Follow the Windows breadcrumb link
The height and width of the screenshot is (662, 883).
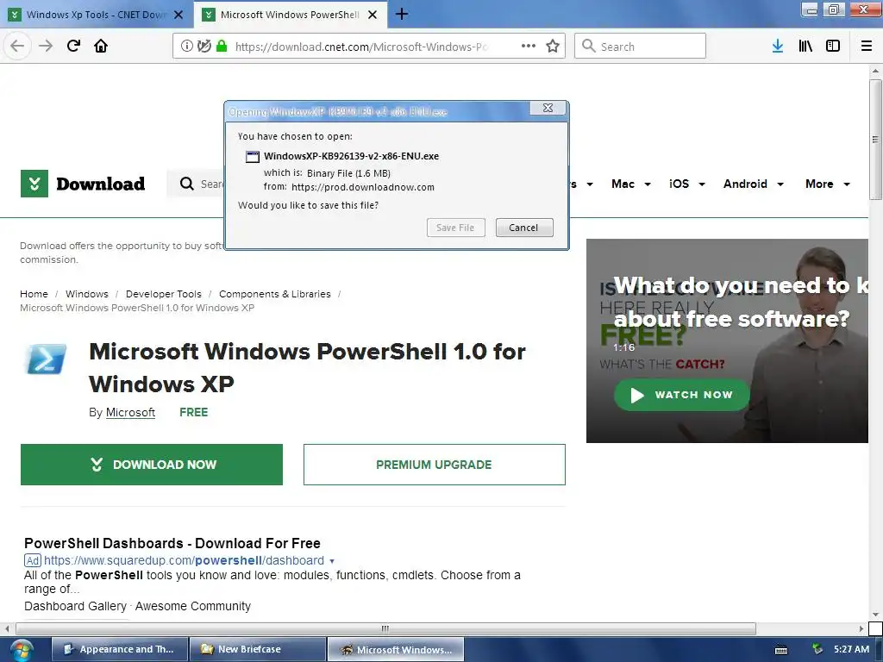click(x=87, y=294)
